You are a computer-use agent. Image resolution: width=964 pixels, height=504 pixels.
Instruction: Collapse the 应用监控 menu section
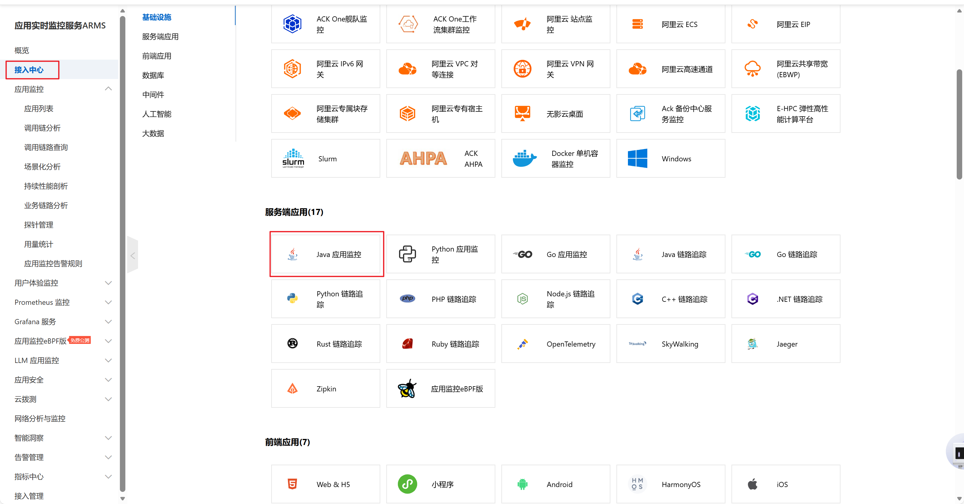click(108, 89)
